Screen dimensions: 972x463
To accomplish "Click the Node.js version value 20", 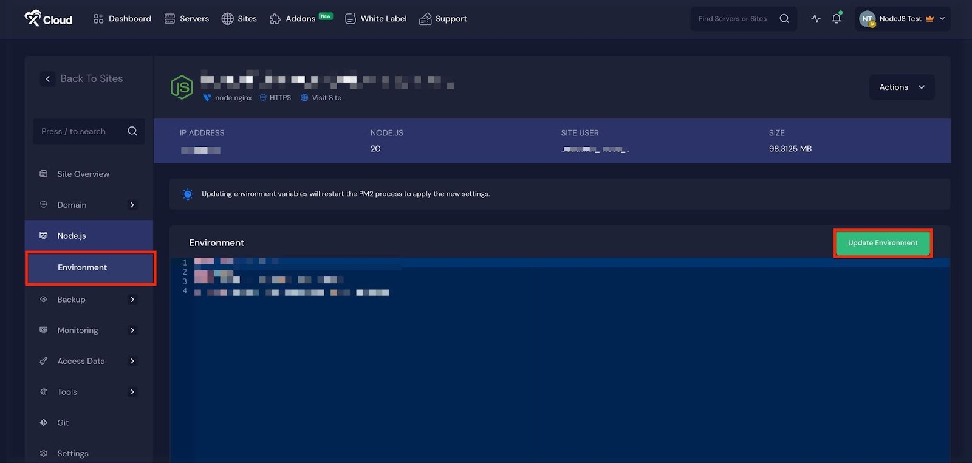I will 375,149.
